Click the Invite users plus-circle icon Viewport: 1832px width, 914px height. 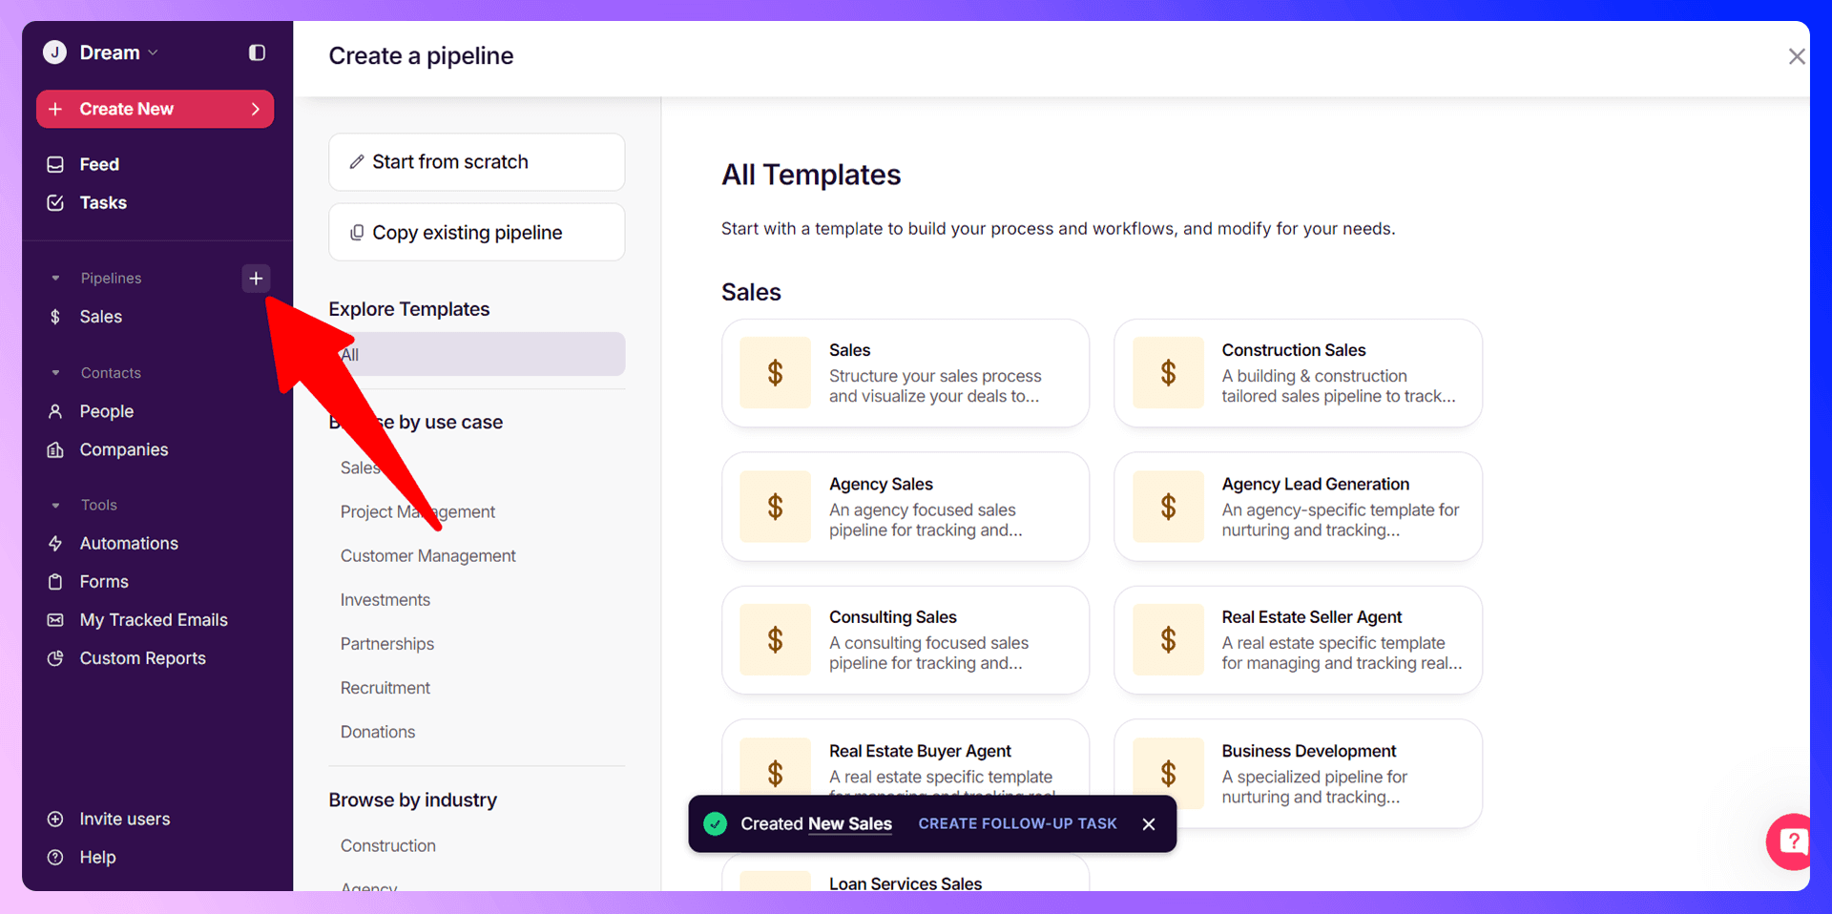55,819
